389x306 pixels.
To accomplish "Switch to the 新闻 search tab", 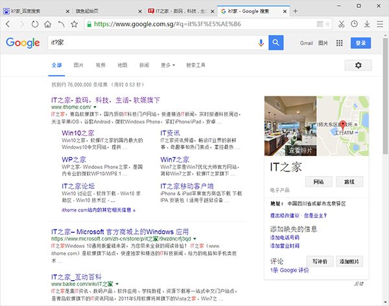I will (x=145, y=65).
